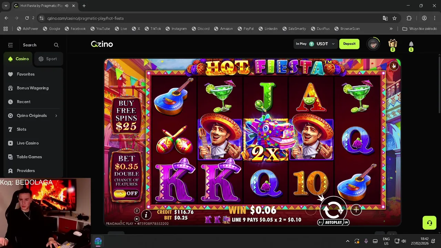The height and width of the screenshot is (248, 441).
Task: Click the address bar URL
Action: (85, 18)
